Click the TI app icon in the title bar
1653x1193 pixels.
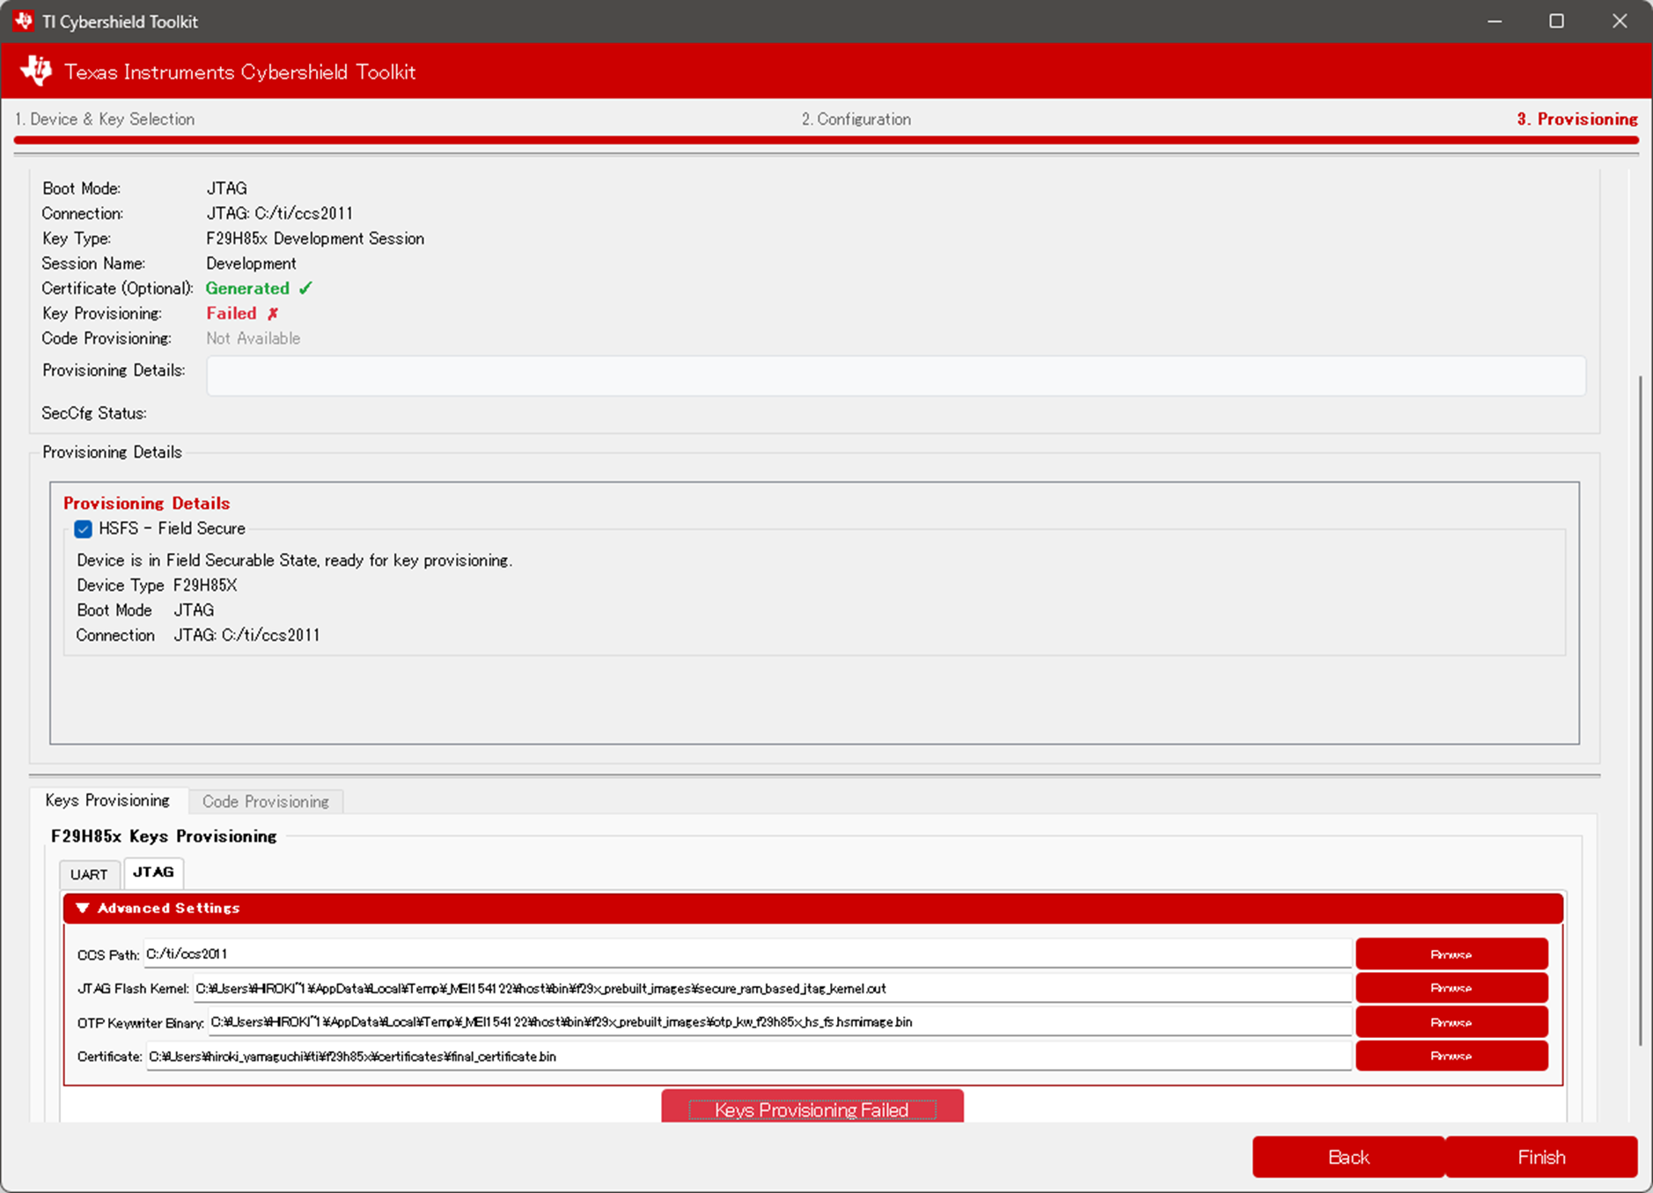[x=24, y=21]
